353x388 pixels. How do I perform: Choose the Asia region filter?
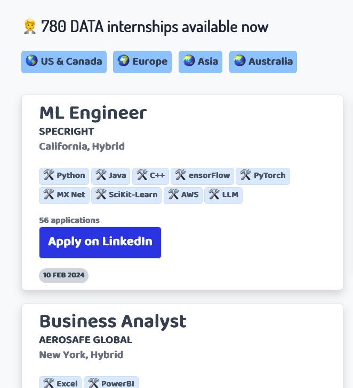(x=200, y=62)
